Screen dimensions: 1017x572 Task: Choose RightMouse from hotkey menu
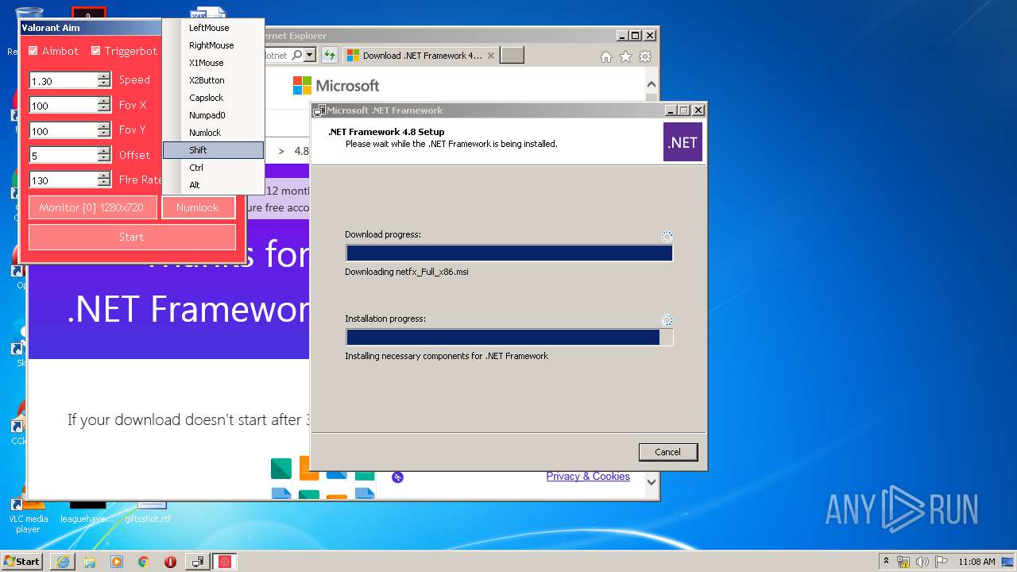213,45
